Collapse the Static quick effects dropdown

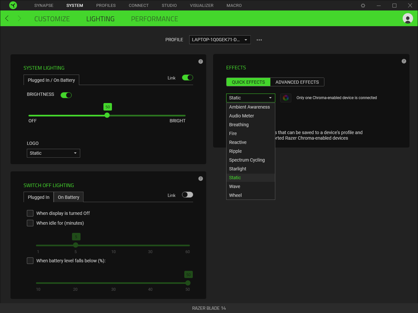[251, 98]
